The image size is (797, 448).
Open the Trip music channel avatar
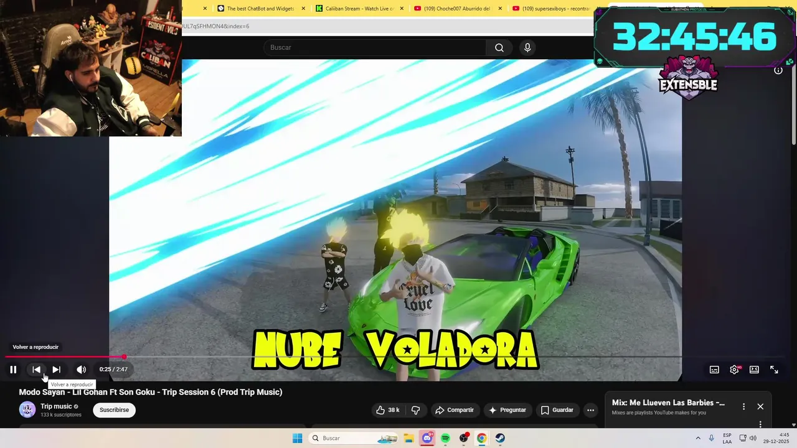point(27,409)
